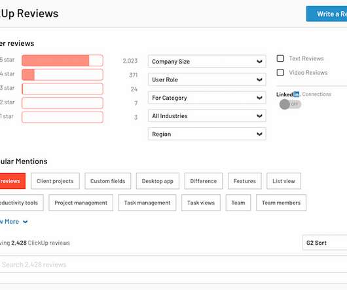Open the User Role dropdown
Screen dimensions: 347x290
[207, 79]
